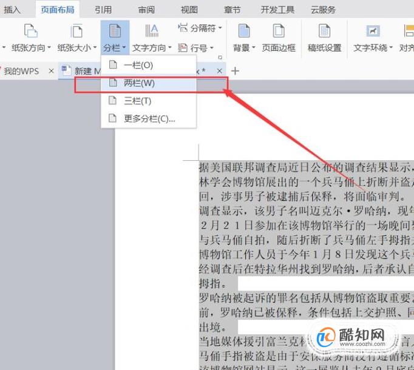Expand the 行号 dropdown arrow
The height and width of the screenshot is (370, 414).
[212, 48]
